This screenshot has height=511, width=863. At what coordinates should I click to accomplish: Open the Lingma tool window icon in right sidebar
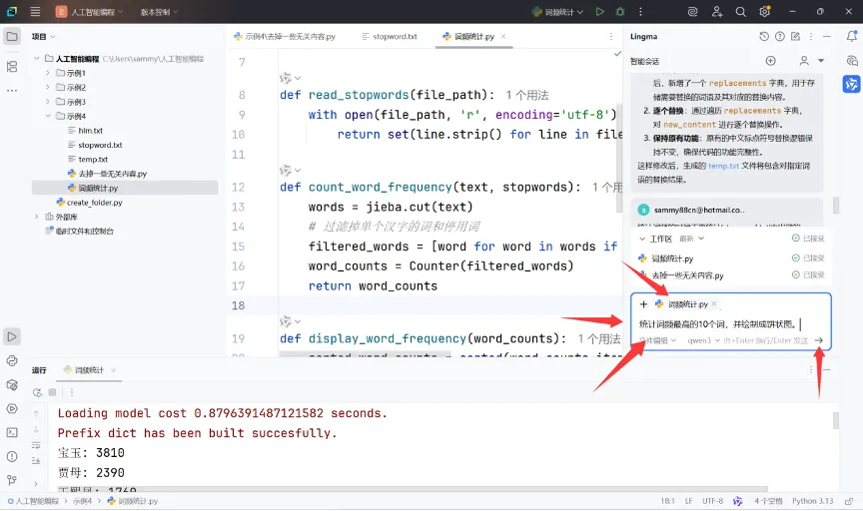pos(851,84)
